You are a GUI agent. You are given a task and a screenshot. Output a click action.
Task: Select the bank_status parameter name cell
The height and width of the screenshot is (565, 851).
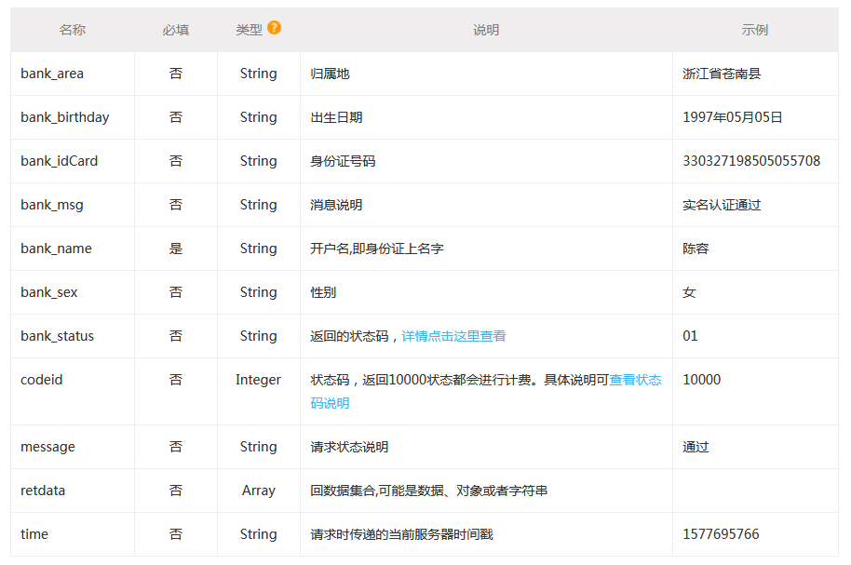click(x=57, y=336)
